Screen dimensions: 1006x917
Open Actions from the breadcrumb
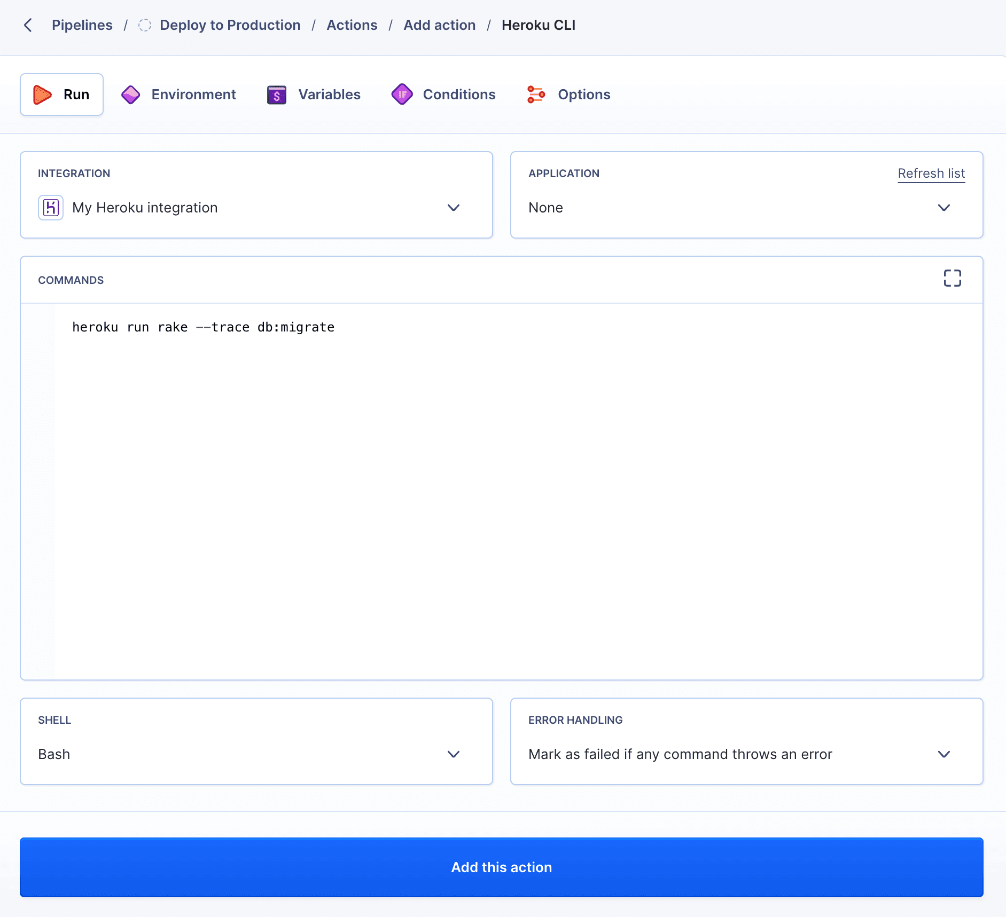coord(352,25)
